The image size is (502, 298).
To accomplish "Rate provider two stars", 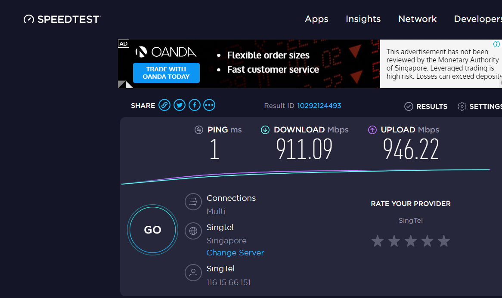I will tap(394, 241).
